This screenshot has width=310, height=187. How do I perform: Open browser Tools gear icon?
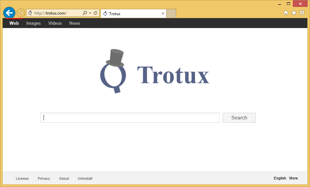click(x=302, y=13)
